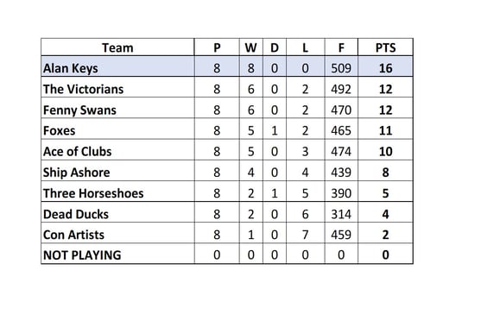Select the Alan Keys team cell

pos(117,68)
